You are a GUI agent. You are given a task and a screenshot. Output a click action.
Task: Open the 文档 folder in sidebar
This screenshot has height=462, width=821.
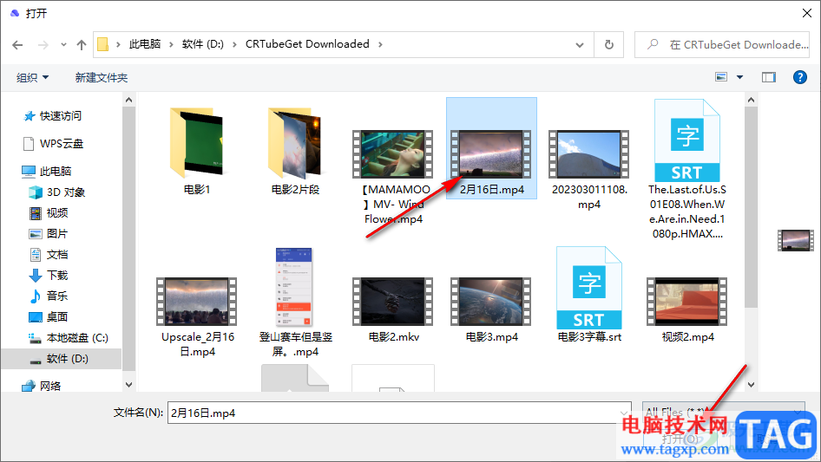click(x=49, y=255)
